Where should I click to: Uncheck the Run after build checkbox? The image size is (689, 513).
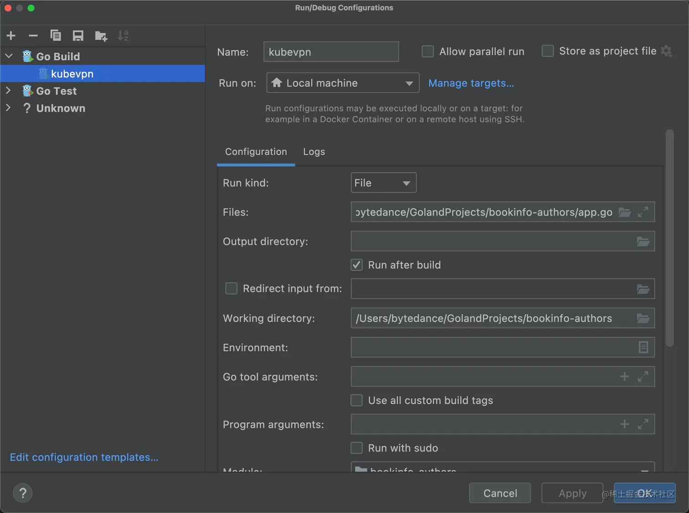point(357,265)
